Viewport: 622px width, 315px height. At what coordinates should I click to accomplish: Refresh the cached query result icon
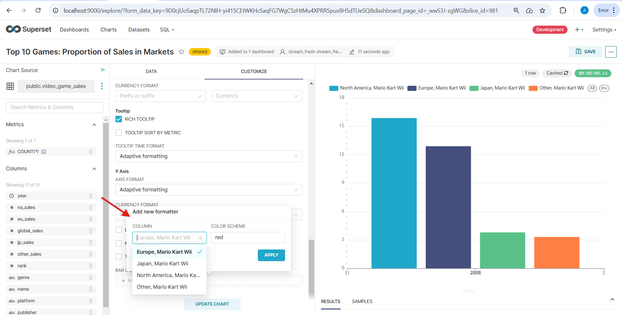coord(566,73)
